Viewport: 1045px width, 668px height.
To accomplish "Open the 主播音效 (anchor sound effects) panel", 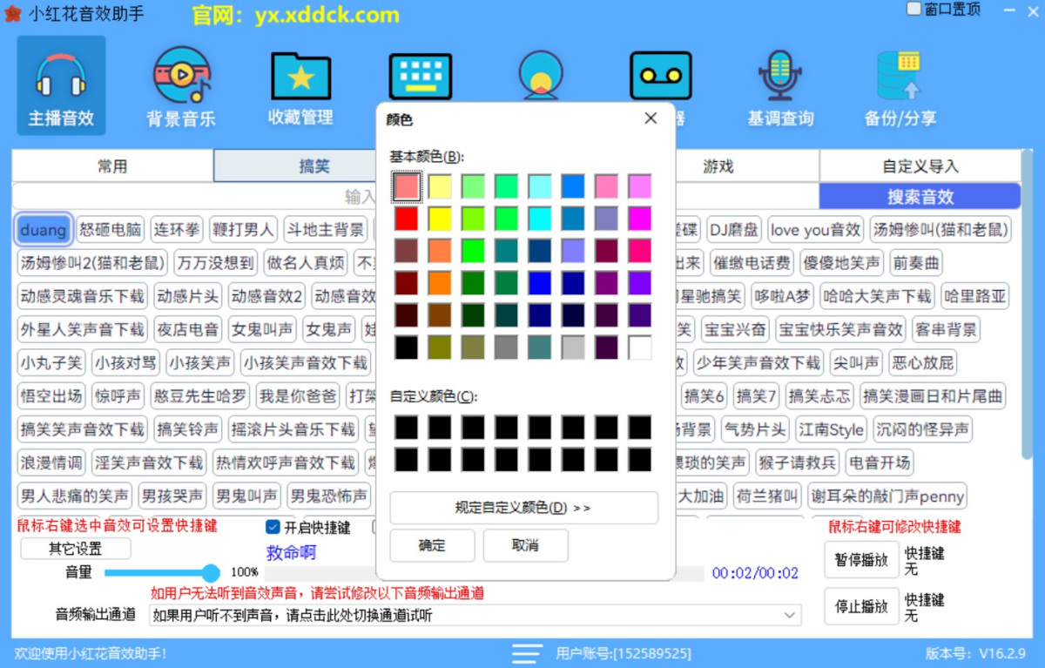I will (x=59, y=84).
